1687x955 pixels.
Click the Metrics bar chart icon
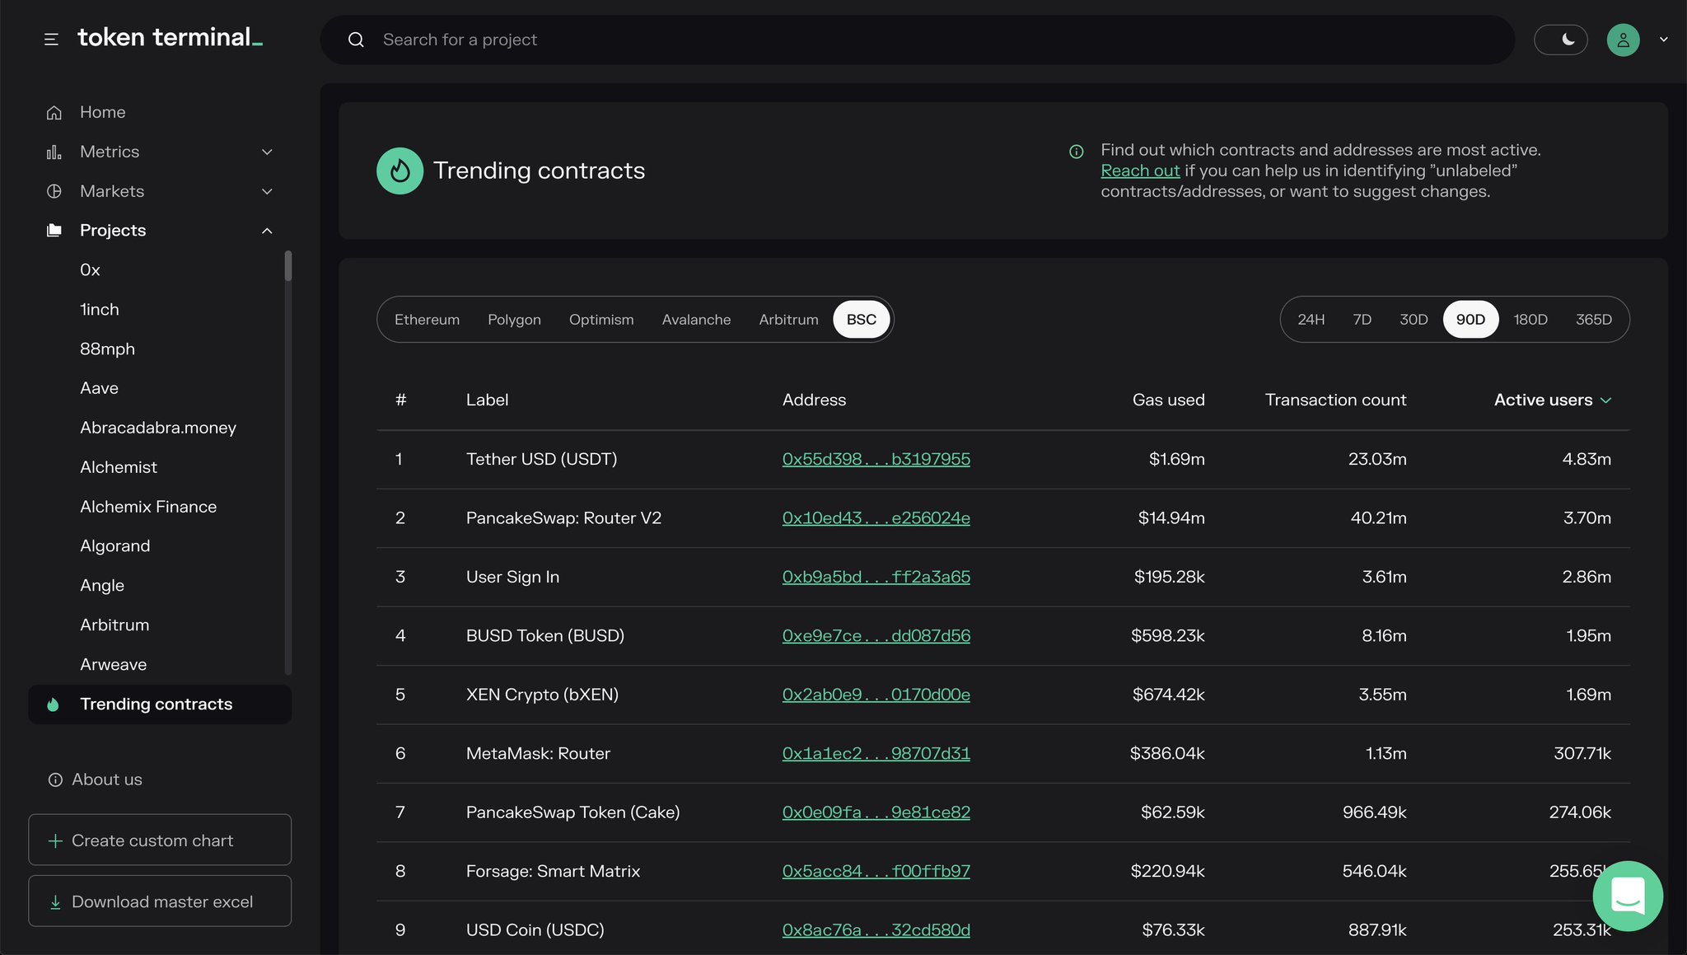tap(54, 152)
